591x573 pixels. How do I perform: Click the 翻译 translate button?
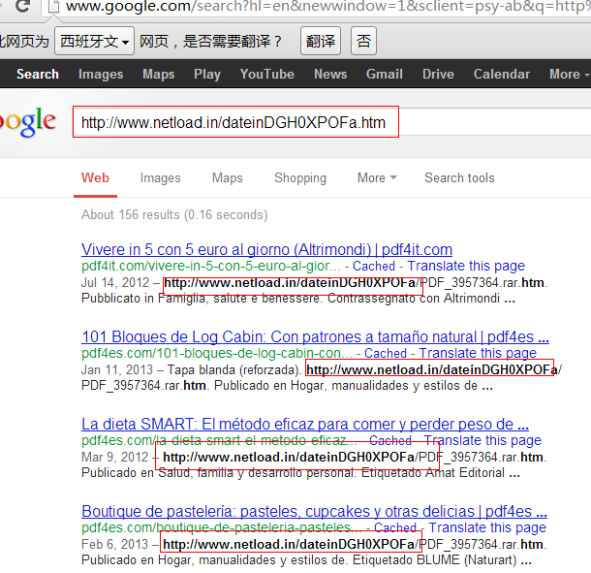tap(321, 41)
